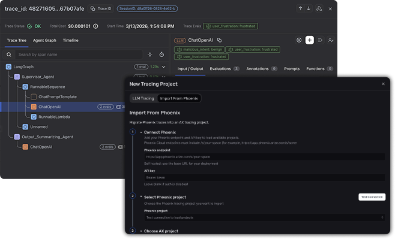The image size is (395, 239).
Task: Open the Functions tab
Action: tap(320, 69)
